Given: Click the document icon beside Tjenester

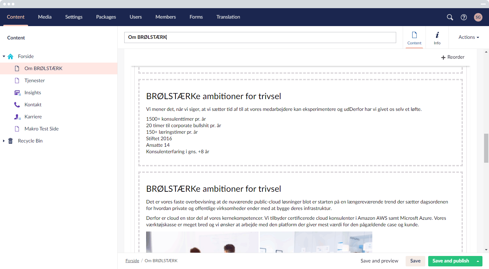Looking at the screenshot, I should click(17, 80).
